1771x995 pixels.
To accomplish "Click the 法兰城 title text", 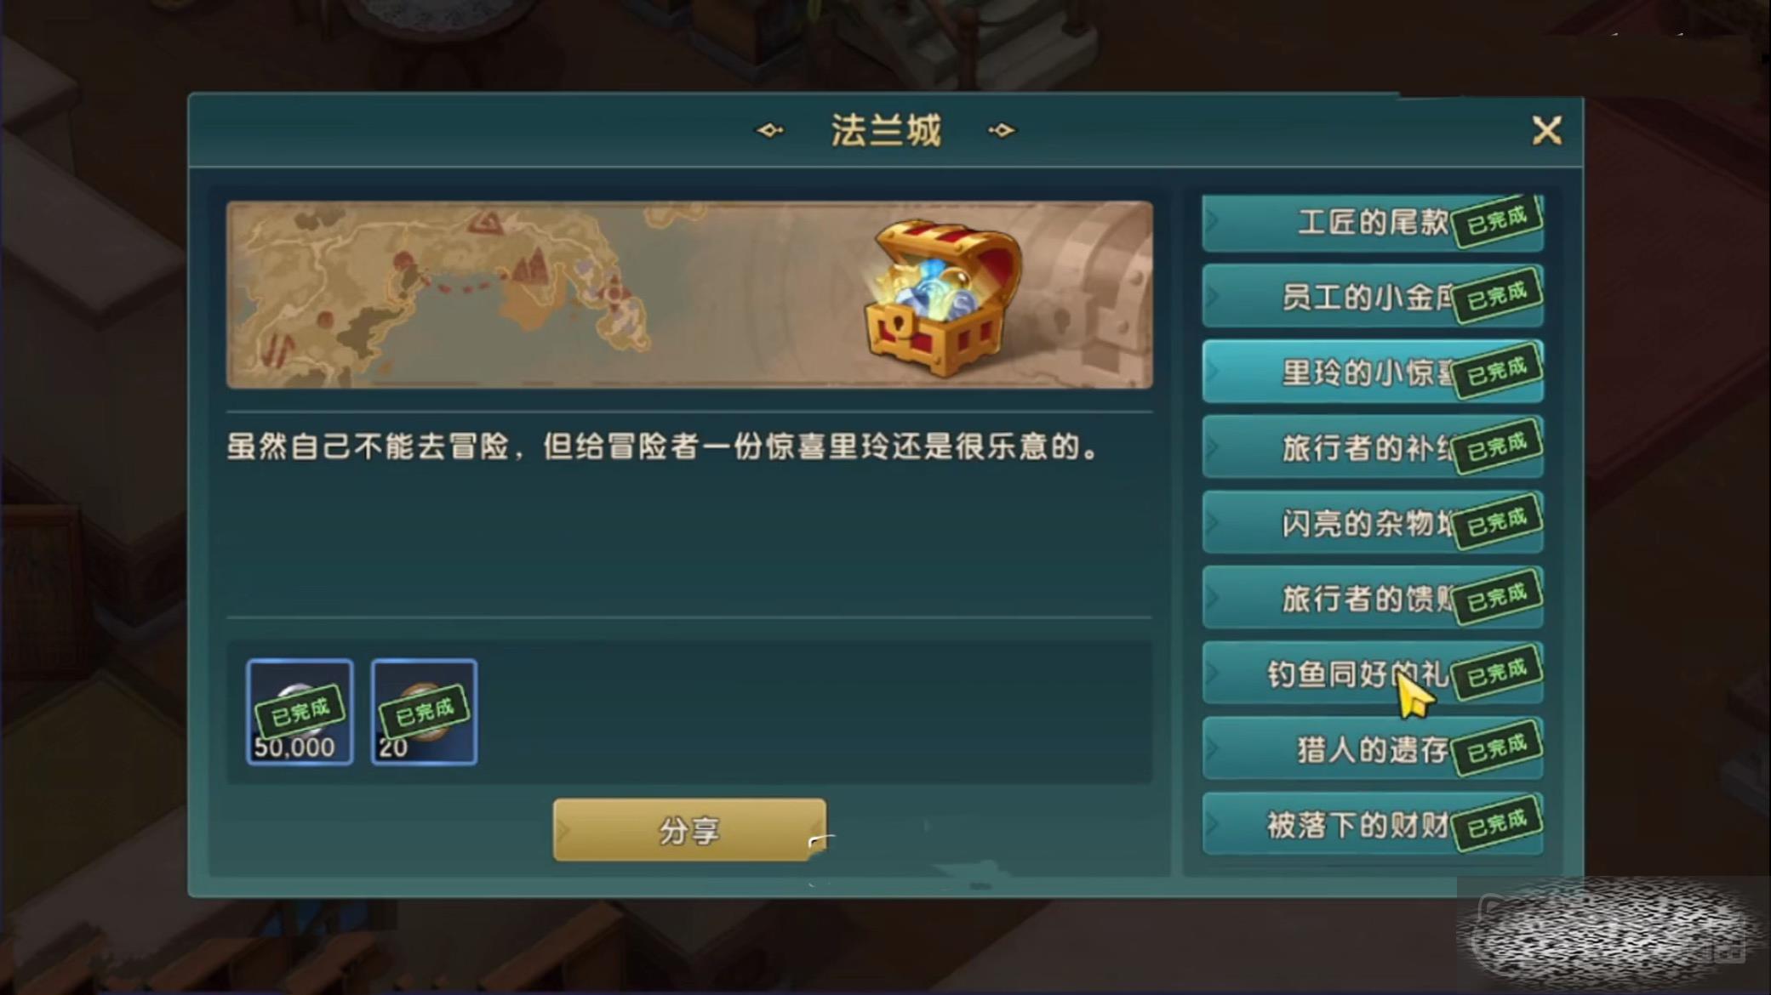I will point(886,131).
